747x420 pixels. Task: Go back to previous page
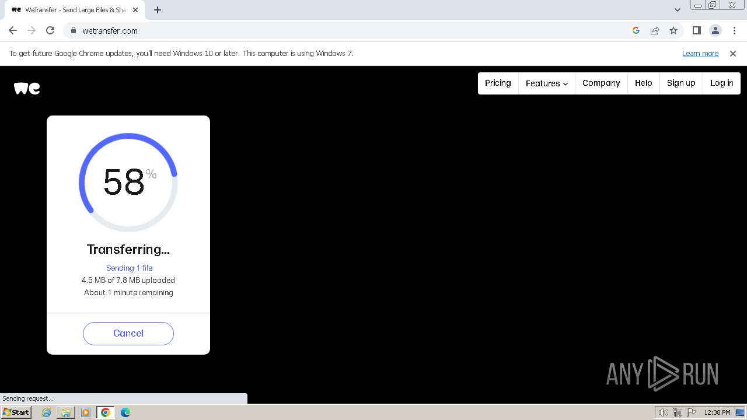(13, 30)
